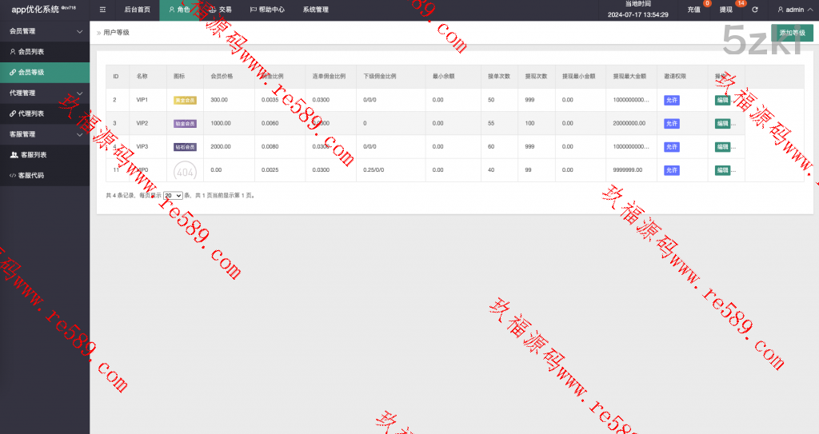The width and height of the screenshot is (819, 434).
Task: Click the 404 placeholder image for VIP0
Action: tap(184, 170)
